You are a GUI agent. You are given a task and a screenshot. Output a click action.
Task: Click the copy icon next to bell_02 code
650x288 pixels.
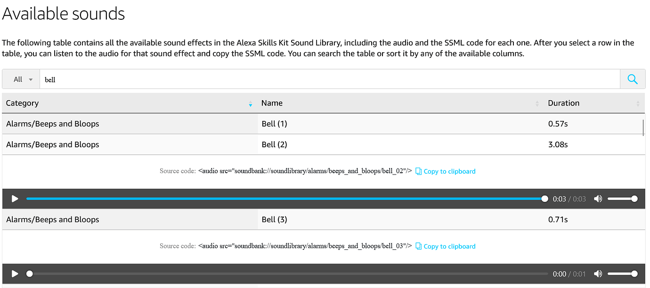[x=418, y=171]
